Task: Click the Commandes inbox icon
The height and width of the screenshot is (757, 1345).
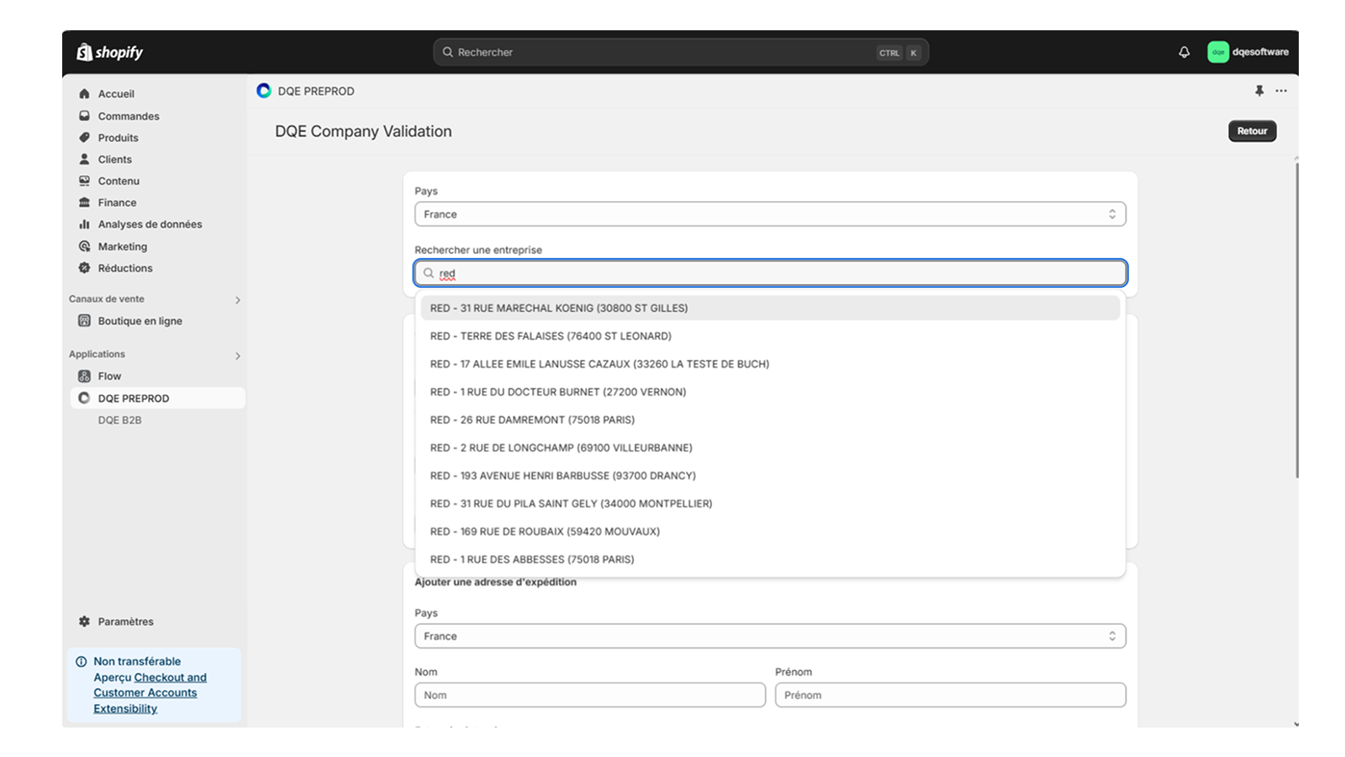Action: (84, 116)
